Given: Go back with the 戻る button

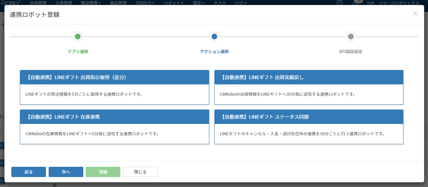Looking at the screenshot, I should (28, 172).
